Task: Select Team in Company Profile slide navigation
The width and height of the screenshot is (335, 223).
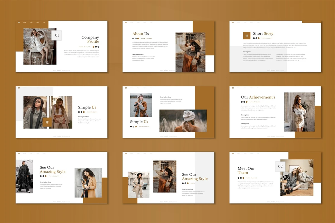Action: click(x=31, y=22)
